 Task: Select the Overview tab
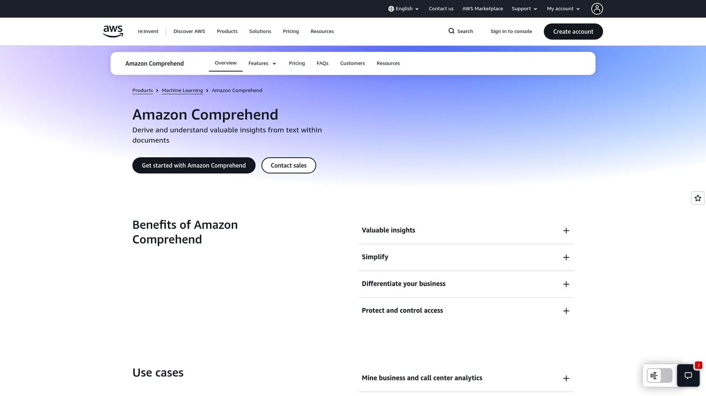226,63
